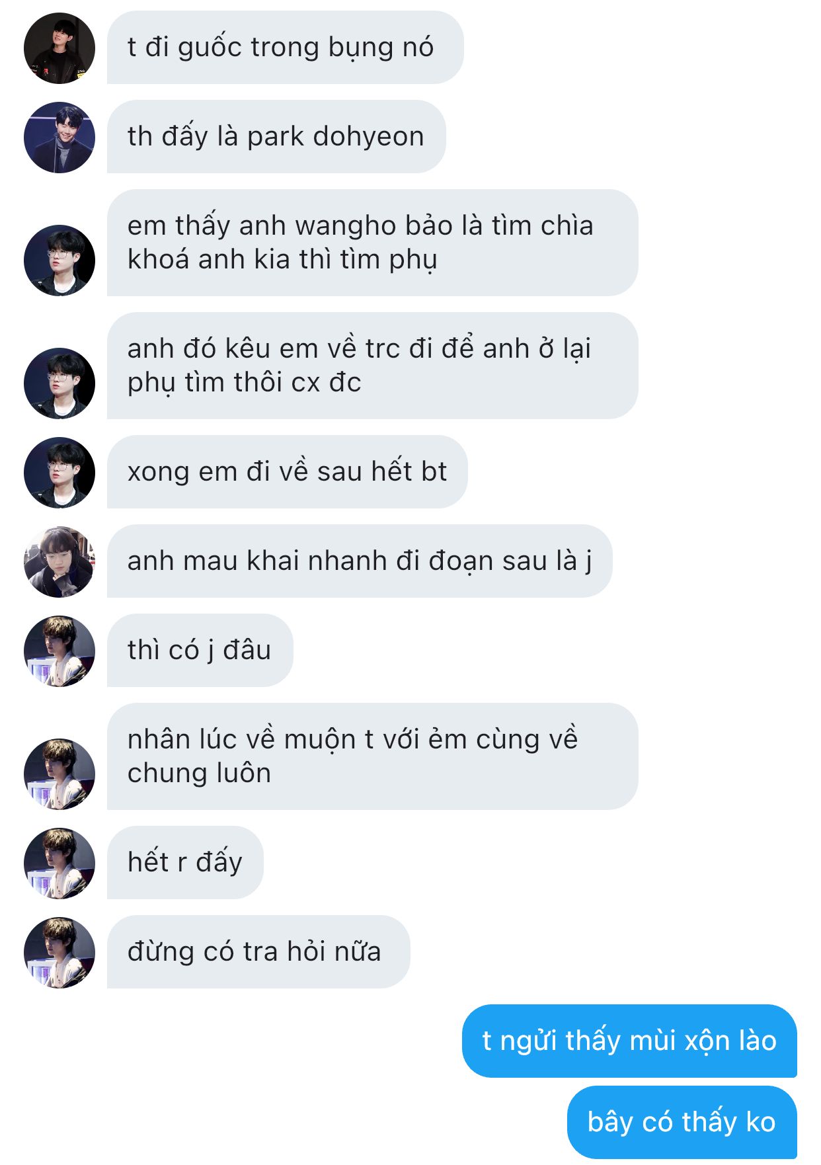821x1165 pixels.
Task: Select the 'em thấy anh wangho bảo' message bubble
Action: (373, 243)
